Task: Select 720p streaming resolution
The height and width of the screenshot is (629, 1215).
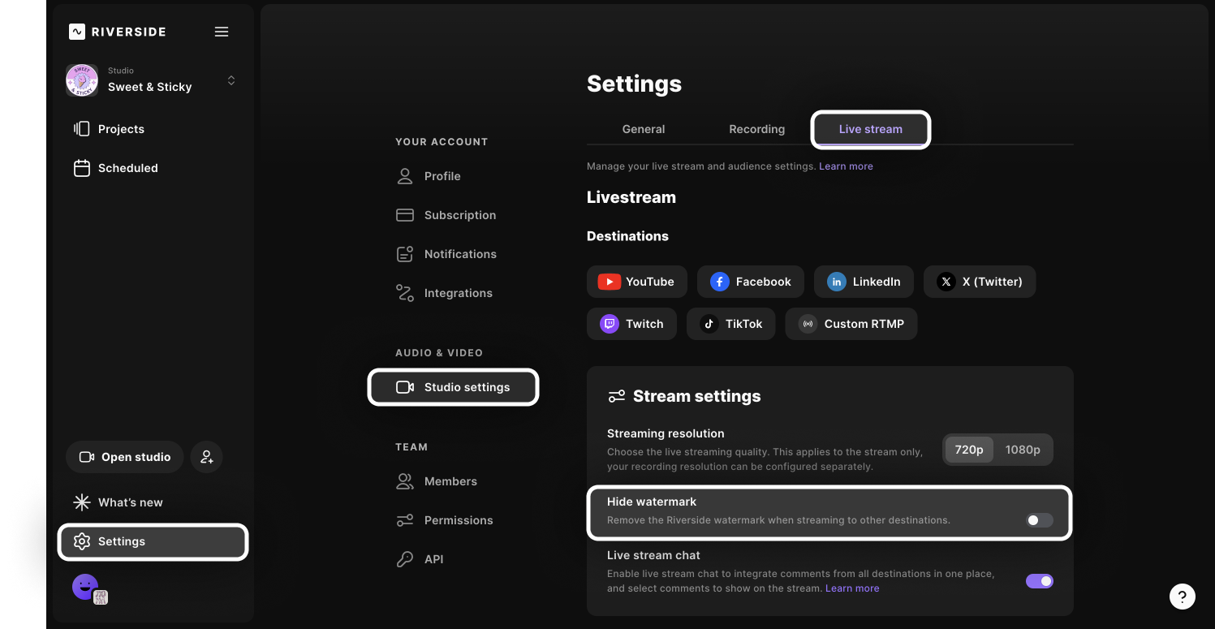Action: (969, 450)
